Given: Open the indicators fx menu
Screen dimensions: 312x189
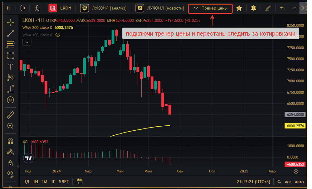Looking at the screenshot, I should coord(37,8).
